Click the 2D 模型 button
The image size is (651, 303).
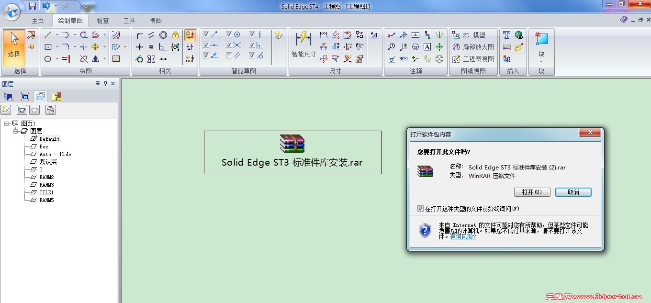(x=469, y=35)
